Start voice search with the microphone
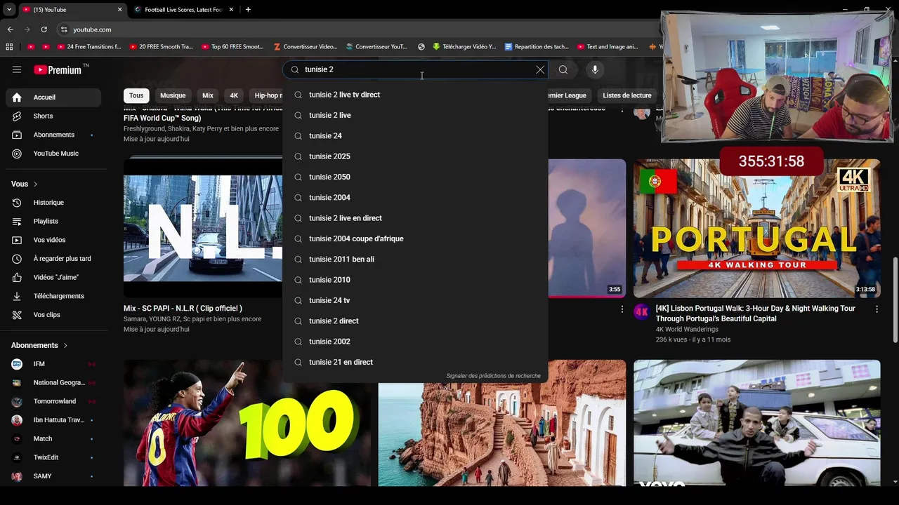Image resolution: width=899 pixels, height=505 pixels. [x=595, y=69]
